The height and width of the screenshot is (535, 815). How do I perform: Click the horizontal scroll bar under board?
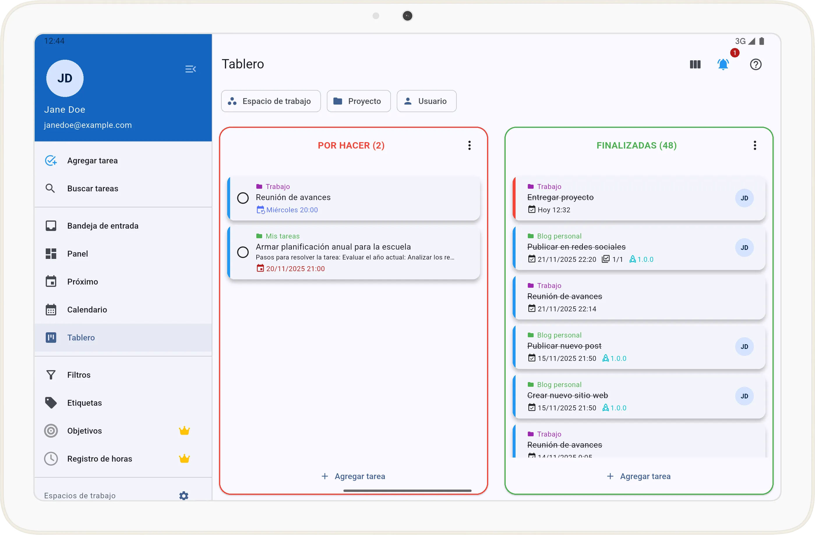(407, 490)
